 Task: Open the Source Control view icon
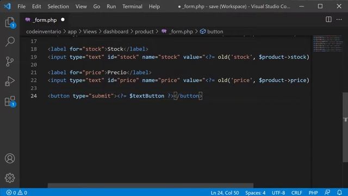tap(10, 62)
